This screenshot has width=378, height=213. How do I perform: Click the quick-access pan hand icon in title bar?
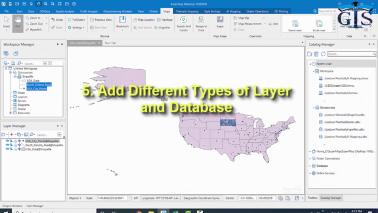[38, 4]
